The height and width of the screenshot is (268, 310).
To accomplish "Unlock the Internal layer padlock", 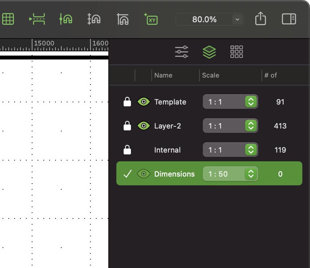I will click(x=127, y=150).
